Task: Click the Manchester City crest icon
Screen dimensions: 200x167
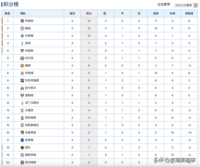Action: [22, 28]
